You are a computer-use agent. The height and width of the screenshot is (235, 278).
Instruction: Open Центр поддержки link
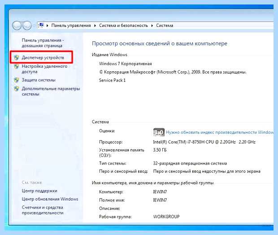coord(39,191)
